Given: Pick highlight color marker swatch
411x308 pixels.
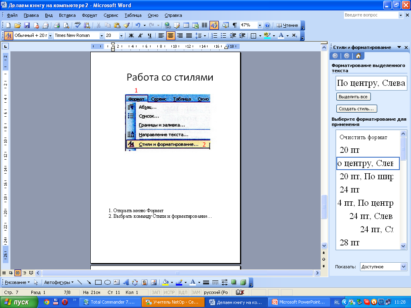Looking at the screenshot, I should click(x=267, y=36).
